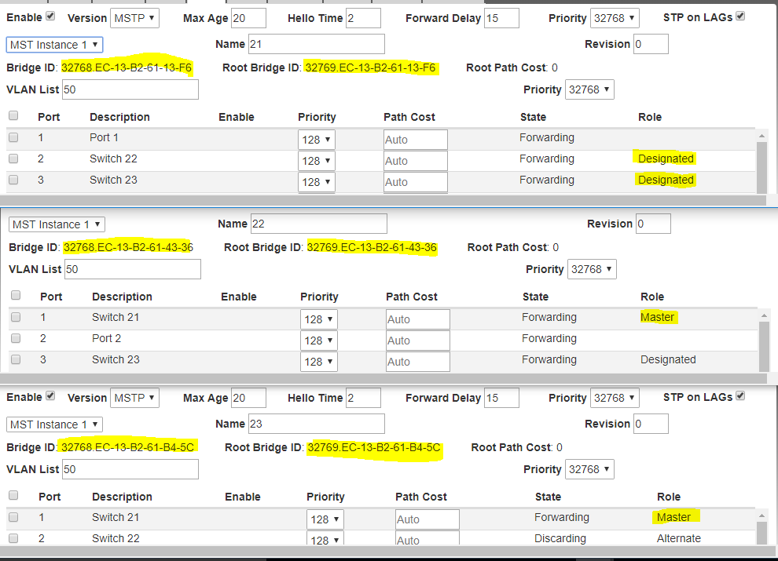Click the topmost Max Age input field
Image resolution: width=778 pixels, height=561 pixels.
(248, 18)
